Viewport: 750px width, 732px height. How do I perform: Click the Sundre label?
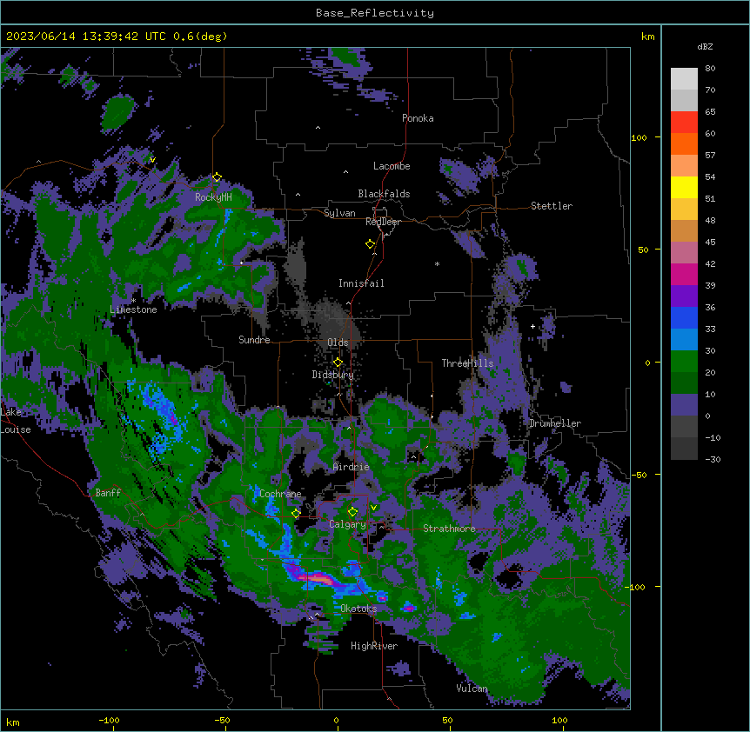[254, 340]
